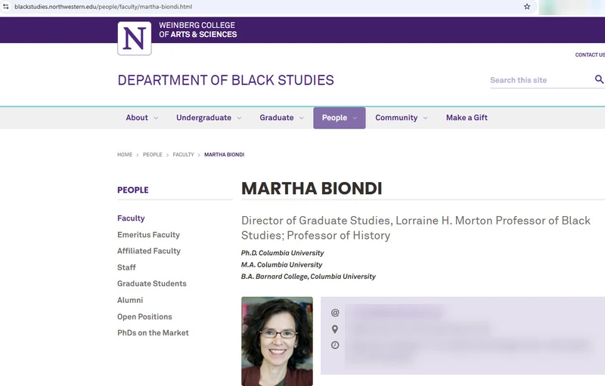
Task: Open Make a Gift page
Action: 467,118
